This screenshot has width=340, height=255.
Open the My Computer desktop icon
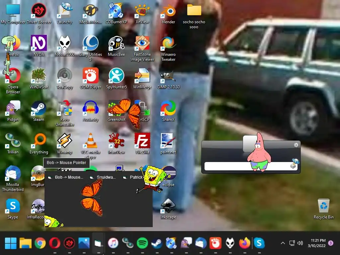[13, 13]
